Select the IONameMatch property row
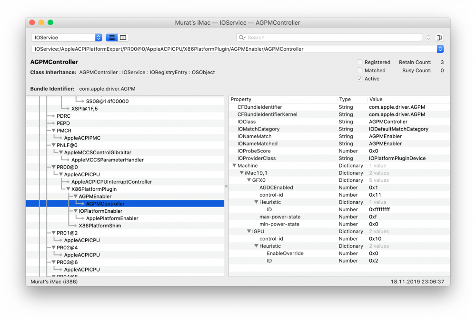This screenshot has width=476, height=320. click(x=339, y=136)
